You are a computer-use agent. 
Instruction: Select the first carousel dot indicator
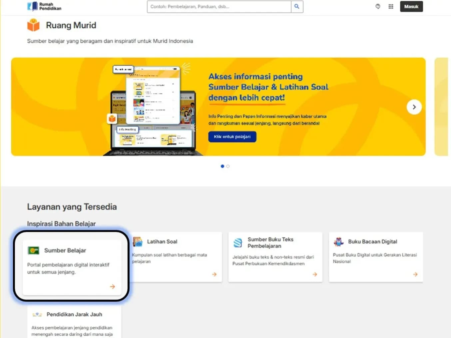(x=222, y=166)
